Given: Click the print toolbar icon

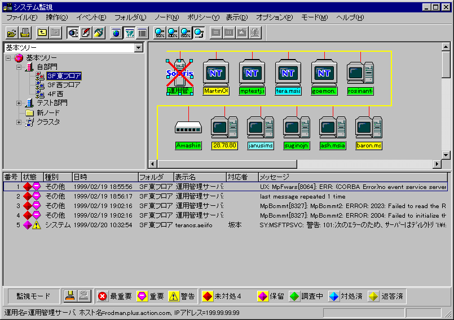Looking at the screenshot, I should 25,33.
